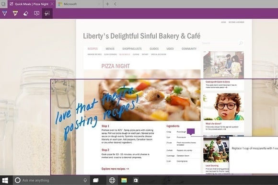Follow the Become a Member link
Screen dimensions: 278x185
tap(236, 22)
